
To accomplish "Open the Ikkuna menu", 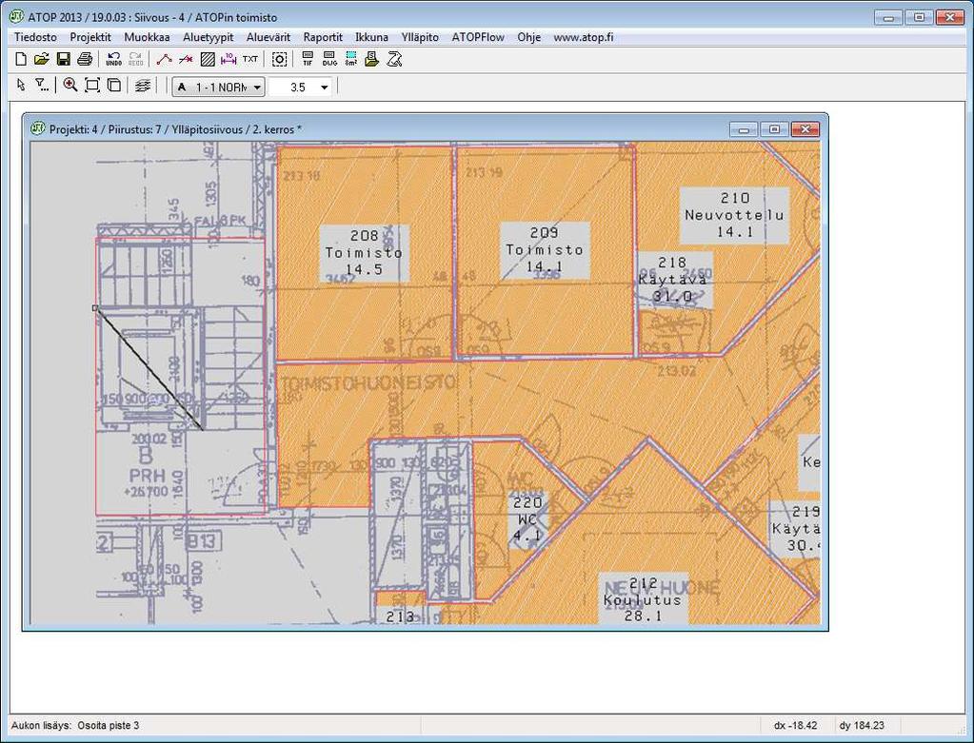I will [371, 37].
